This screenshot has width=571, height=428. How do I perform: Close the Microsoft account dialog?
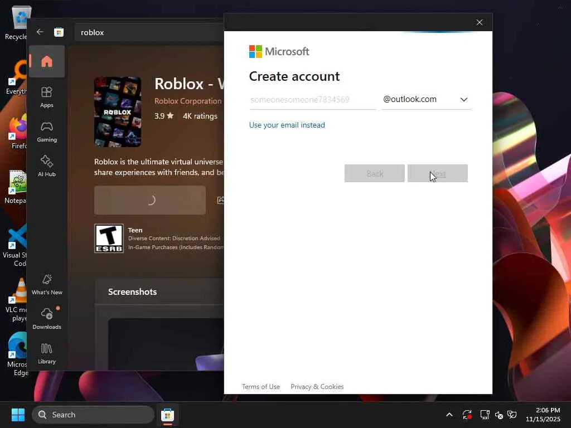pos(480,22)
